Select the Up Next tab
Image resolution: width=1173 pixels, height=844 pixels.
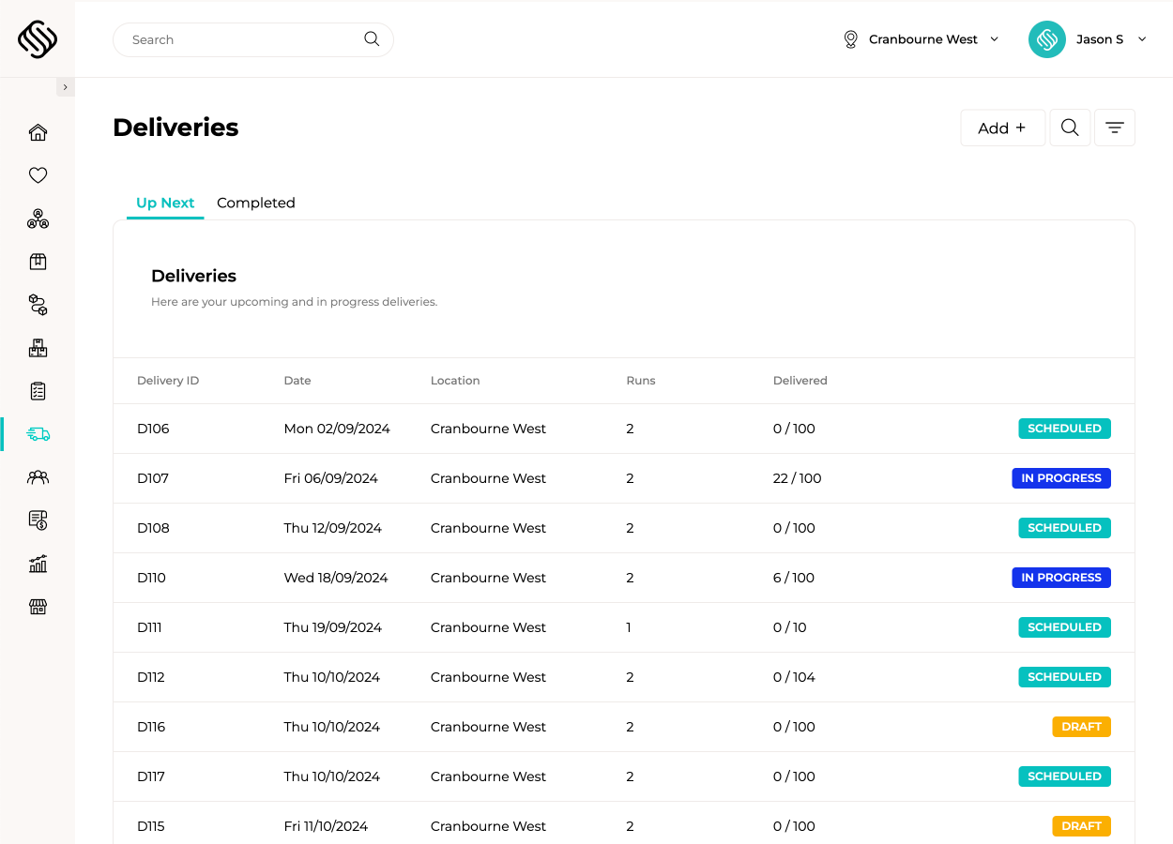[x=164, y=203]
